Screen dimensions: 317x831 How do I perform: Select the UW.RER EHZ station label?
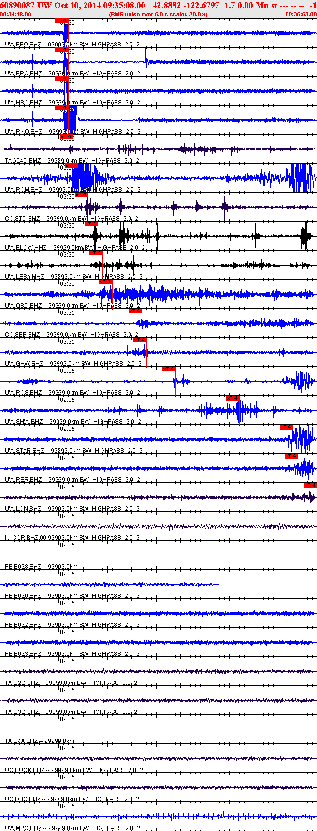tap(72, 480)
